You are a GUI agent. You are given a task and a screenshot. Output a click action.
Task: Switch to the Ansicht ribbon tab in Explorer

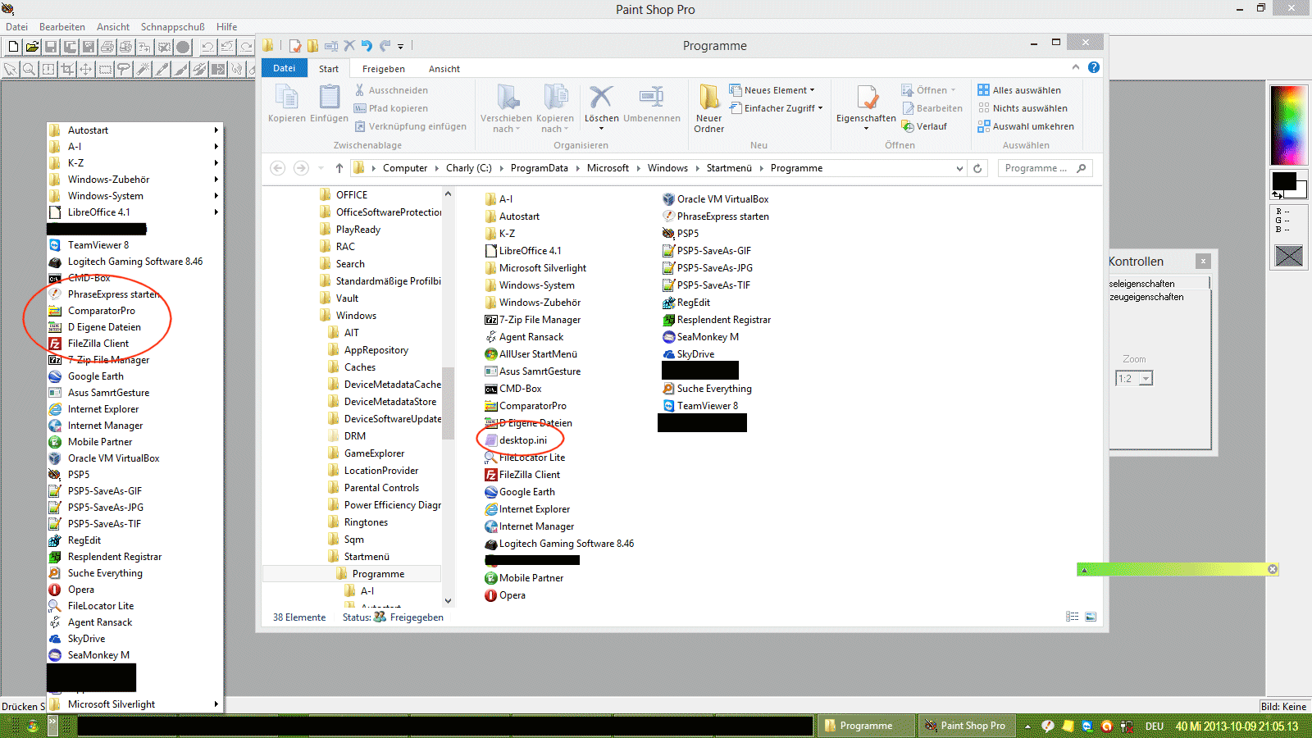[x=444, y=69]
